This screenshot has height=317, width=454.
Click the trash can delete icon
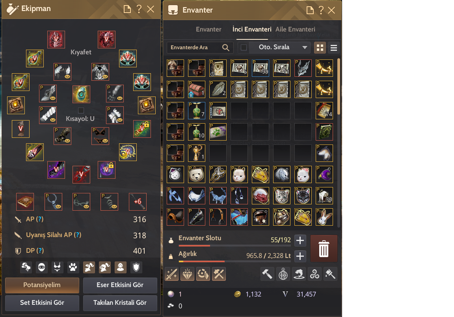[x=324, y=248]
